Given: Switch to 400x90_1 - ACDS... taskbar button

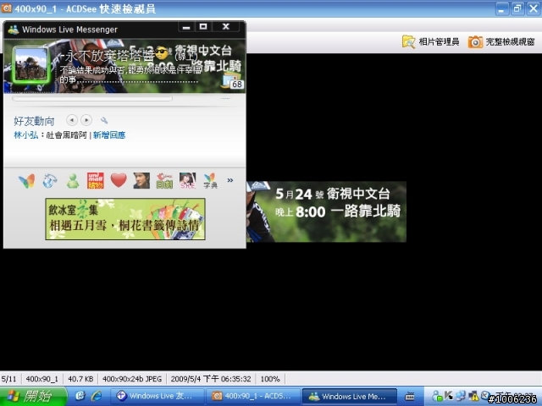Looking at the screenshot, I should coord(253,396).
